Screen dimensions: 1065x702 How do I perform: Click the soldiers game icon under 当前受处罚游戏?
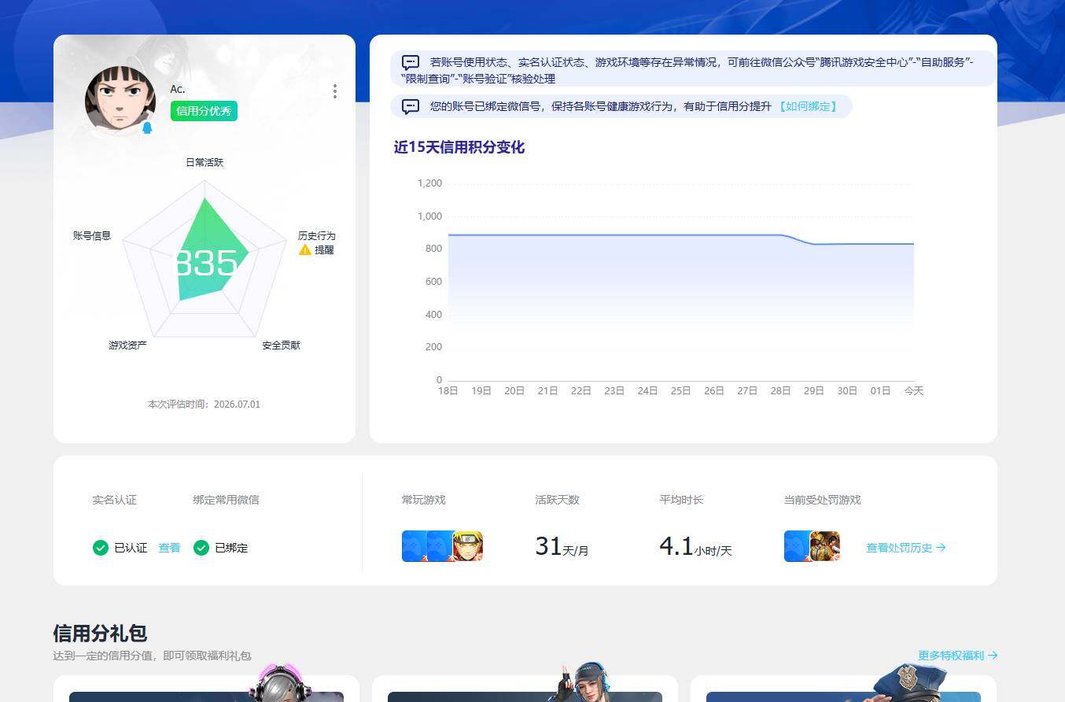[825, 546]
